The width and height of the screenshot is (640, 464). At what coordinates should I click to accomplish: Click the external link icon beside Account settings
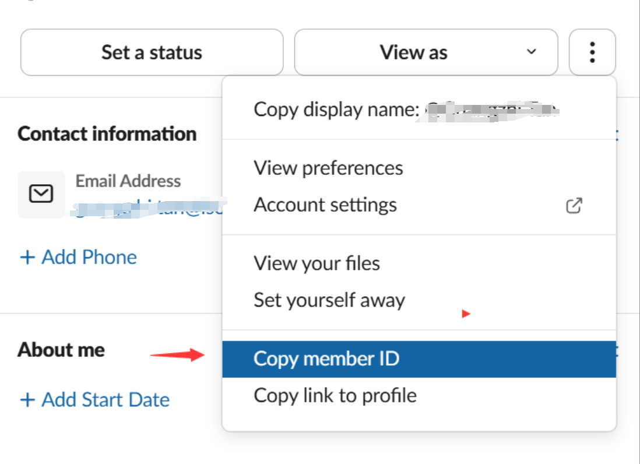[x=574, y=205]
